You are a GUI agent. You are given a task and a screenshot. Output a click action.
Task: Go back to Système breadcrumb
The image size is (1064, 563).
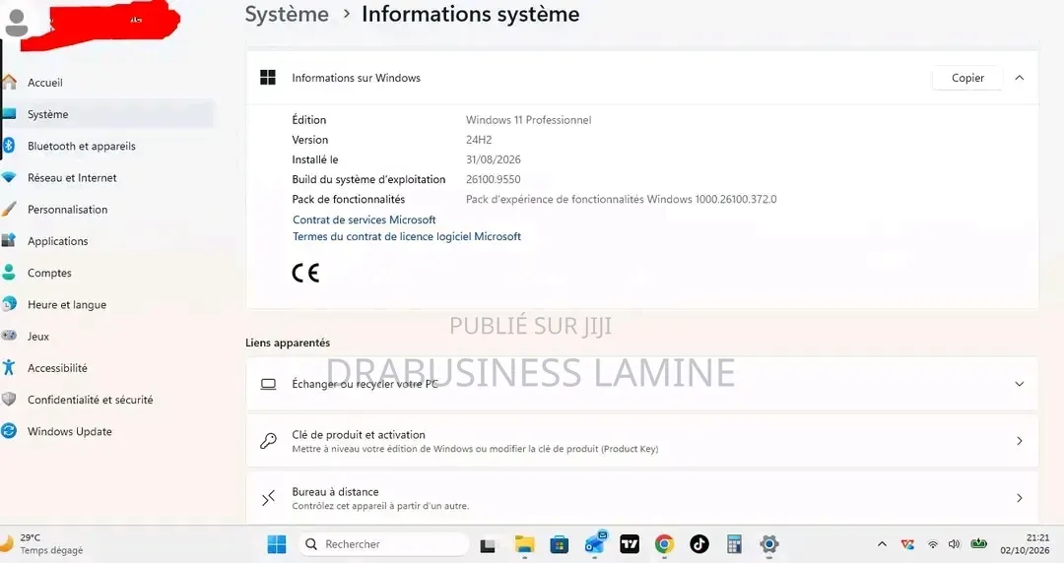click(x=287, y=14)
